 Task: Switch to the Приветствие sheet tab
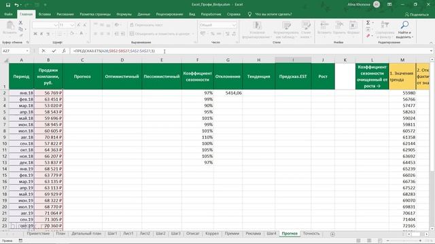click(38, 234)
